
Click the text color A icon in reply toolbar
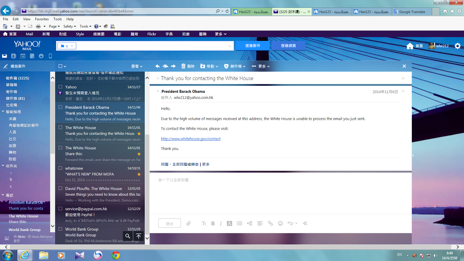(x=229, y=223)
